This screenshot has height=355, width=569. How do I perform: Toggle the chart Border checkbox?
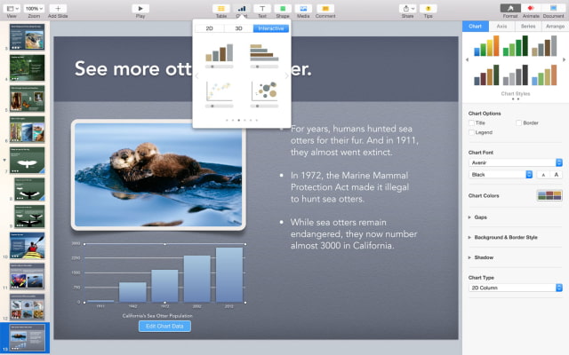pyautogui.click(x=519, y=123)
